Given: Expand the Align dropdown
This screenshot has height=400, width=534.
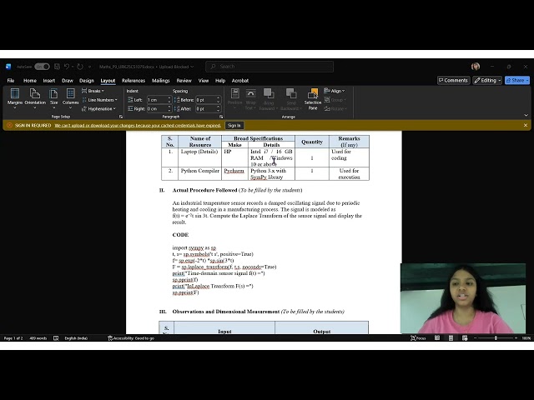Looking at the screenshot, I should click(x=335, y=91).
